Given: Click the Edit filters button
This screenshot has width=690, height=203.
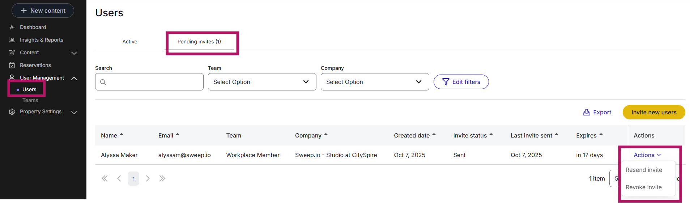Looking at the screenshot, I should click(x=461, y=82).
